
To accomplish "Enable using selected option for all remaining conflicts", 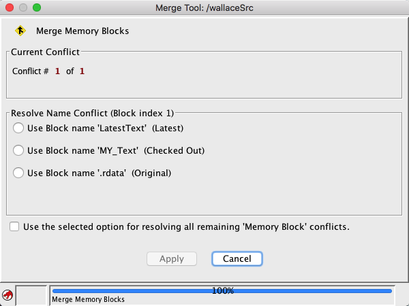I will [14, 226].
